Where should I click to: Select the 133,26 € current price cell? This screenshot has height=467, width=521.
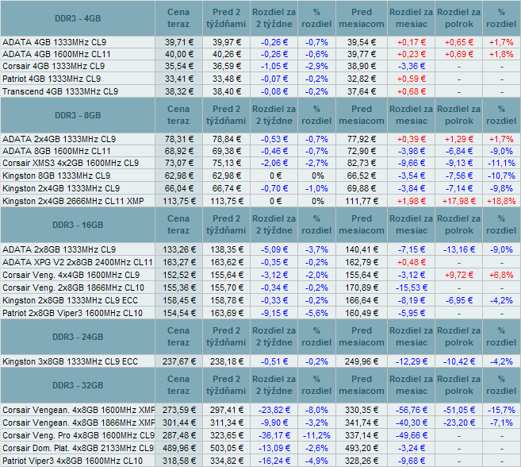179,249
